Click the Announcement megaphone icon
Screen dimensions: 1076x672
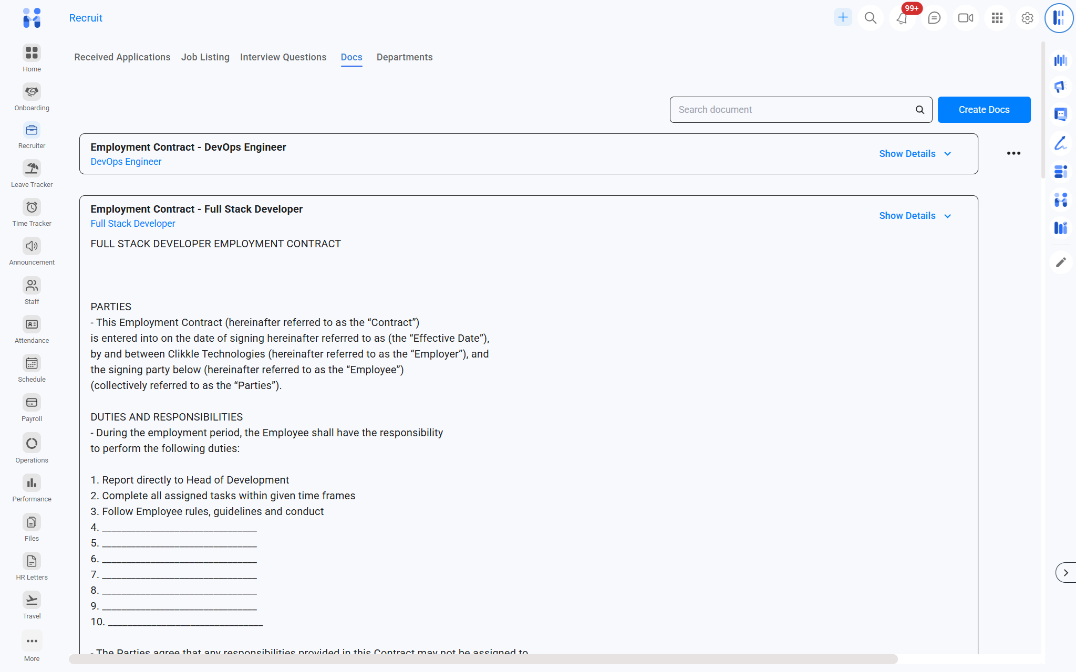[32, 247]
